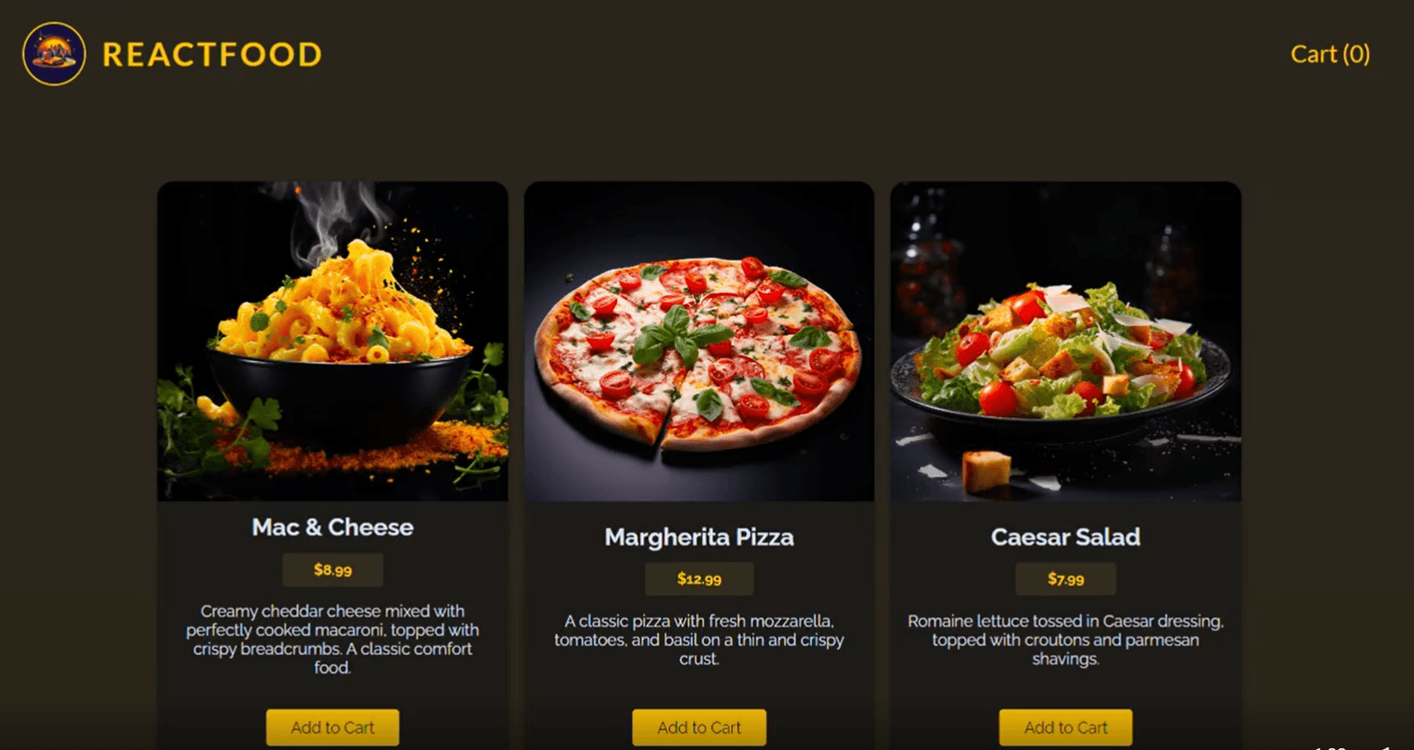This screenshot has height=750, width=1414.
Task: Click the ReactFood round logo icon
Action: (x=55, y=54)
